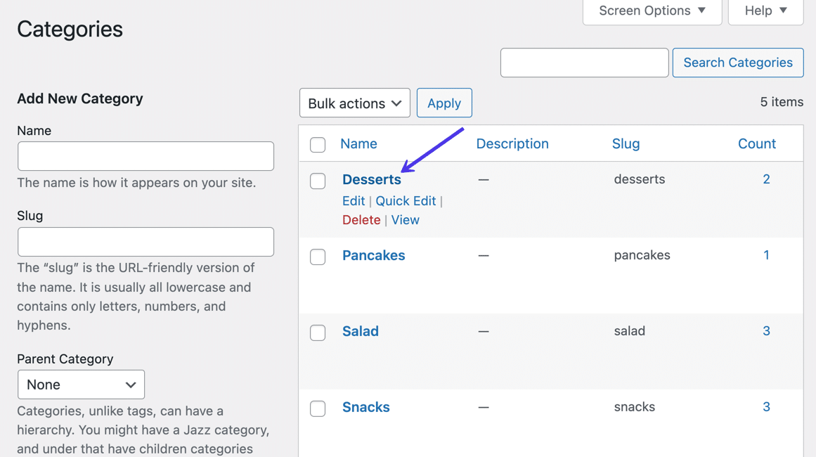
Task: Click the category search input field
Action: pos(584,63)
